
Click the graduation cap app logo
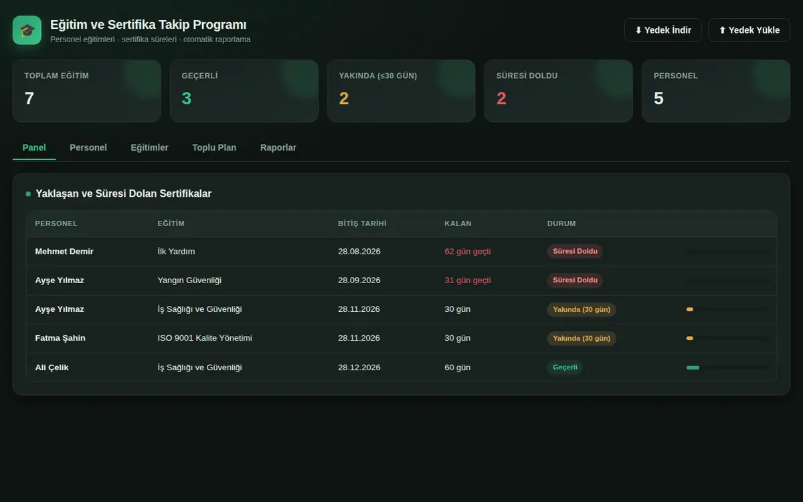27,30
